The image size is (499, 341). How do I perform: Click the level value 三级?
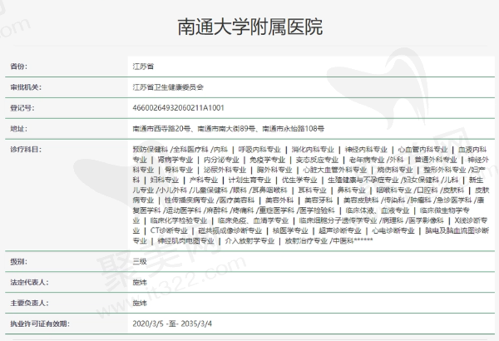(x=140, y=262)
